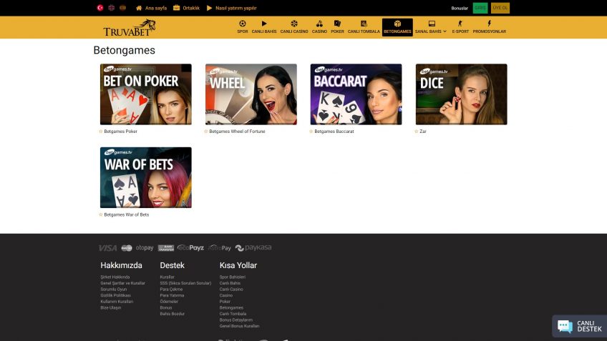Open Sorumlu Oyun footer link
This screenshot has height=341, width=607.
pyautogui.click(x=113, y=290)
